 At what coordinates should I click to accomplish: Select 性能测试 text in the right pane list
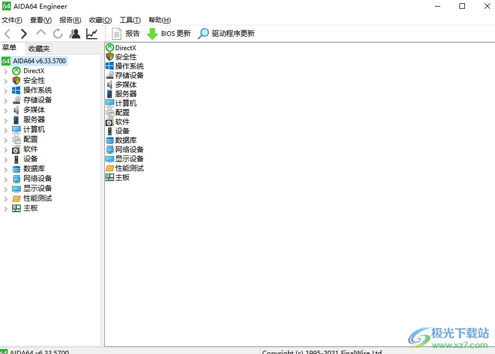[129, 168]
